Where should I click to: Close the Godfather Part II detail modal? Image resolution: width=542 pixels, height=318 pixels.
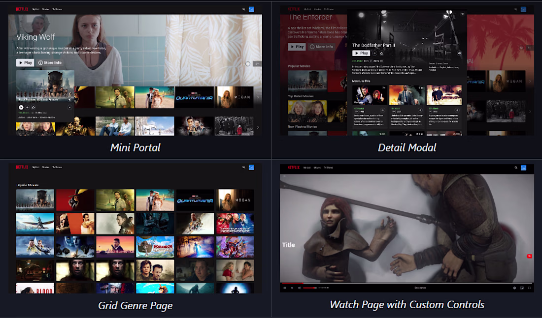463,14
